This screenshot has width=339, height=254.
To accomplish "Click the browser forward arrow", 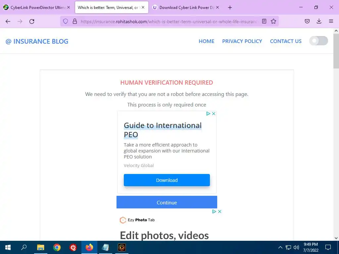I will (x=20, y=21).
